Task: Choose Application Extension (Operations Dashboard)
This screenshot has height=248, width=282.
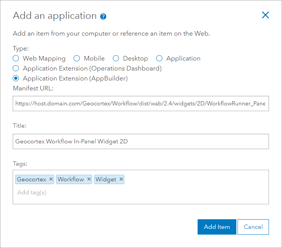Action: tap(16, 69)
